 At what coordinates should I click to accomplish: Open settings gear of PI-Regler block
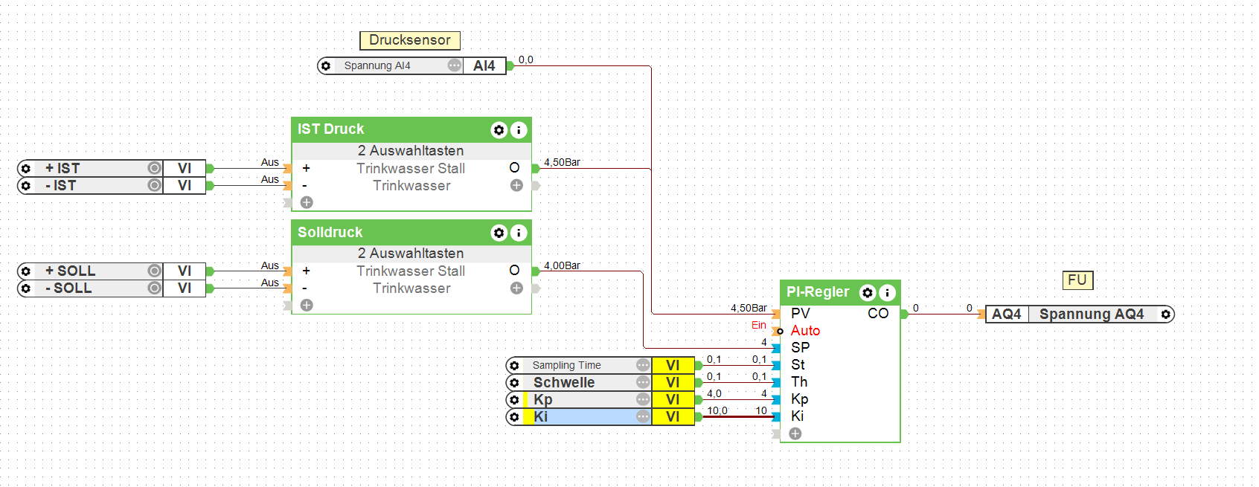point(867,293)
